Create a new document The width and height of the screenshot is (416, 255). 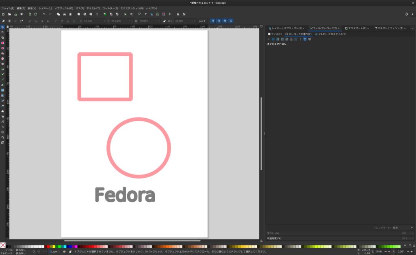(3, 14)
